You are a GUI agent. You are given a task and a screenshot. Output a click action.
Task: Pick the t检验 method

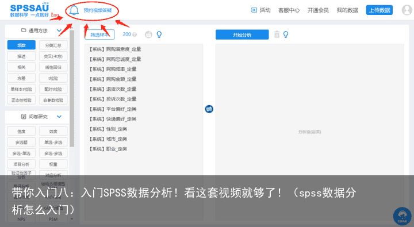53,78
